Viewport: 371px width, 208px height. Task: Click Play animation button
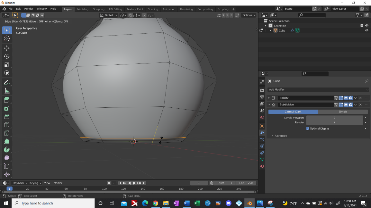134,183
